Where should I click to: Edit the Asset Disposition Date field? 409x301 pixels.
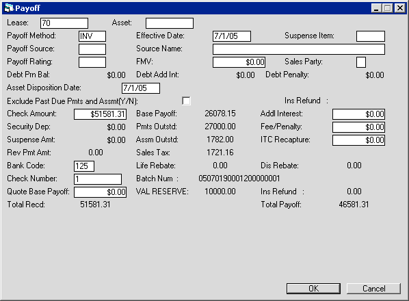(141, 88)
